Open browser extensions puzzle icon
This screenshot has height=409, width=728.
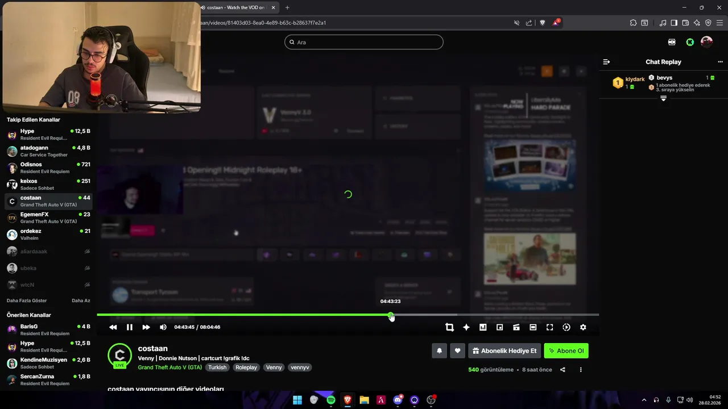(x=633, y=23)
